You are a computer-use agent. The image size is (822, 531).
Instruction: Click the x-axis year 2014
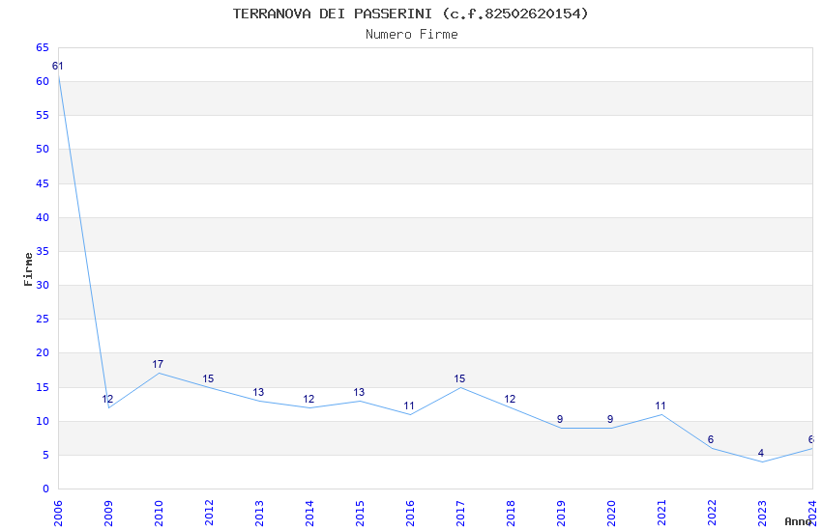coord(309,514)
